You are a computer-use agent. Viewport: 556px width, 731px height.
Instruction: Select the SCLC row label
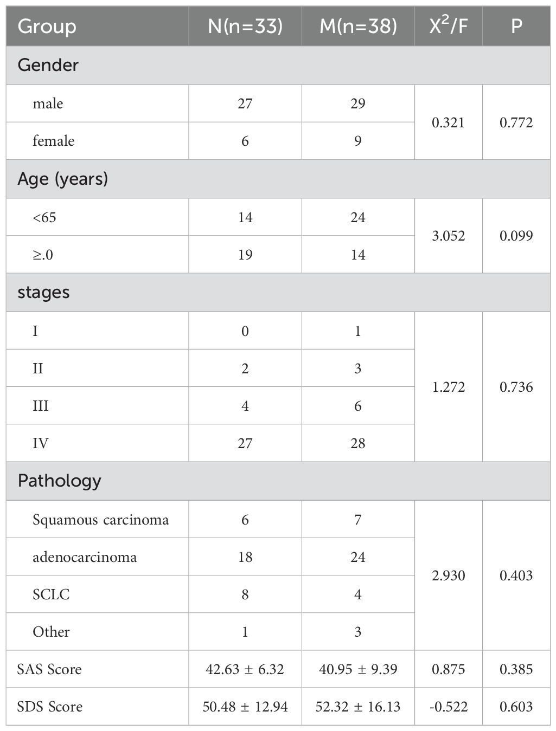click(x=51, y=594)
